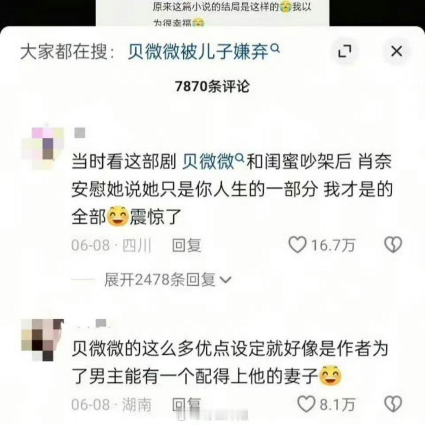The height and width of the screenshot is (425, 425).
Task: Tap the second commenter's username
Action: pos(92,324)
